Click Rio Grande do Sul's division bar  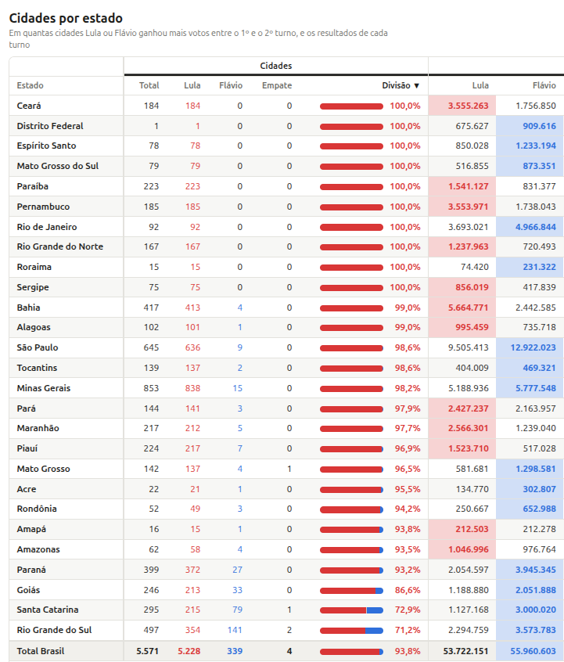(351, 631)
